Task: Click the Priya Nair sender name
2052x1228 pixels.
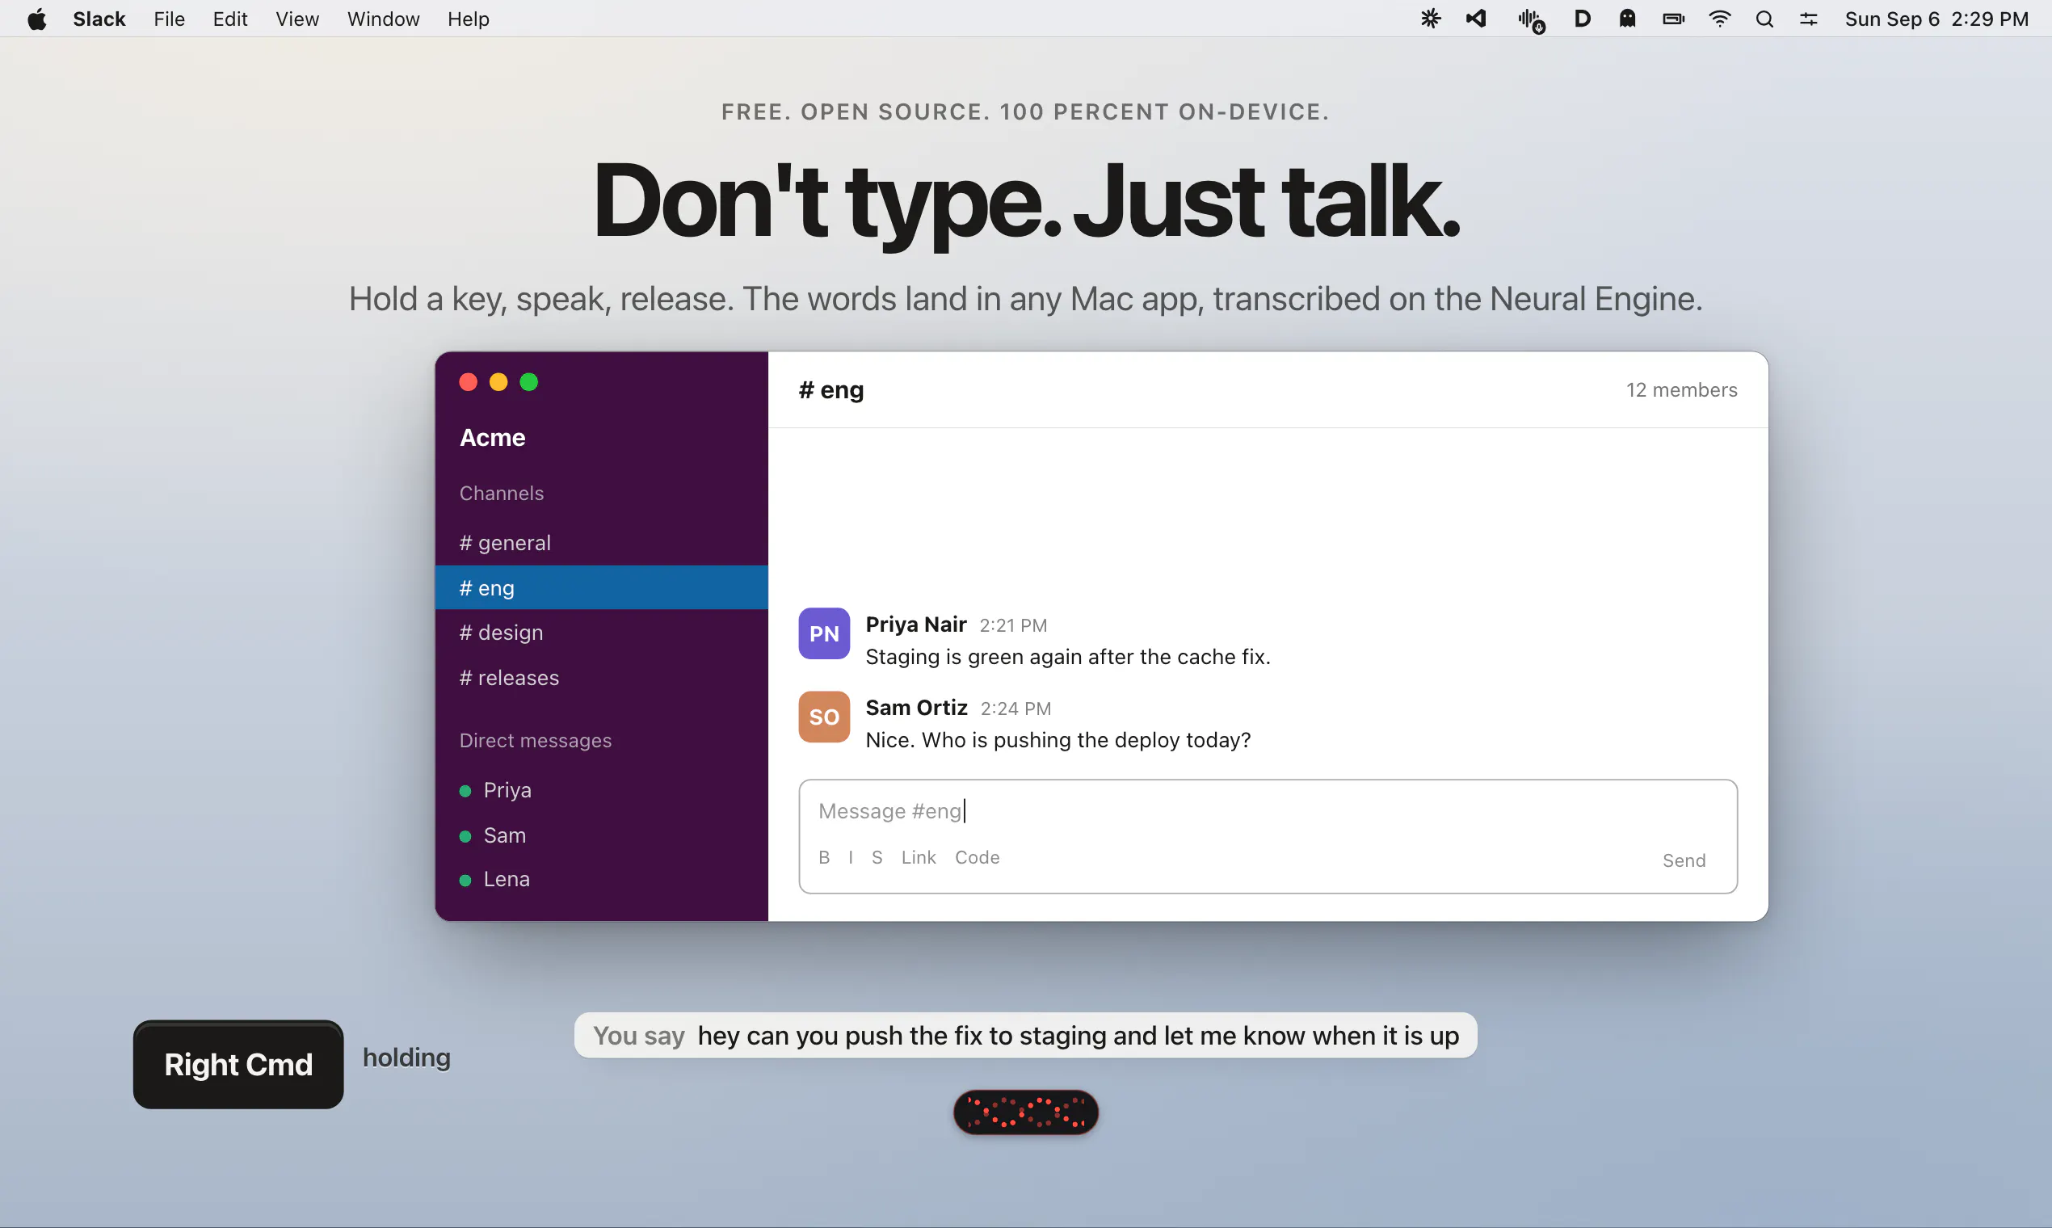Action: coord(916,624)
